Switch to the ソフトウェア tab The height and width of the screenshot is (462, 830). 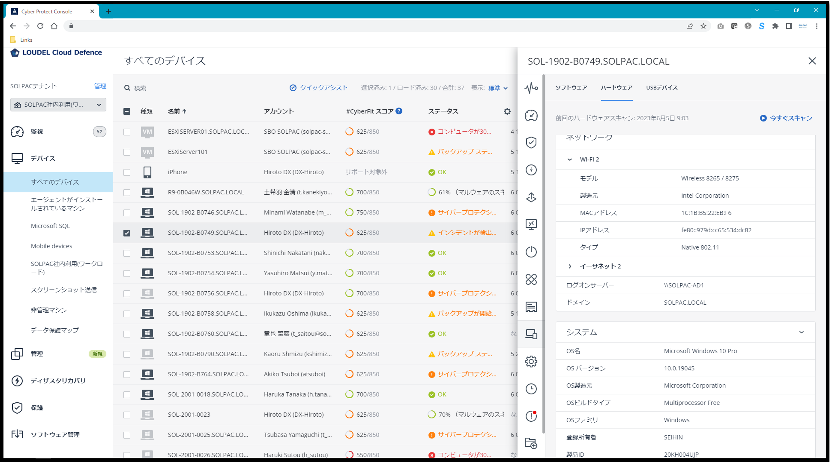pos(571,88)
